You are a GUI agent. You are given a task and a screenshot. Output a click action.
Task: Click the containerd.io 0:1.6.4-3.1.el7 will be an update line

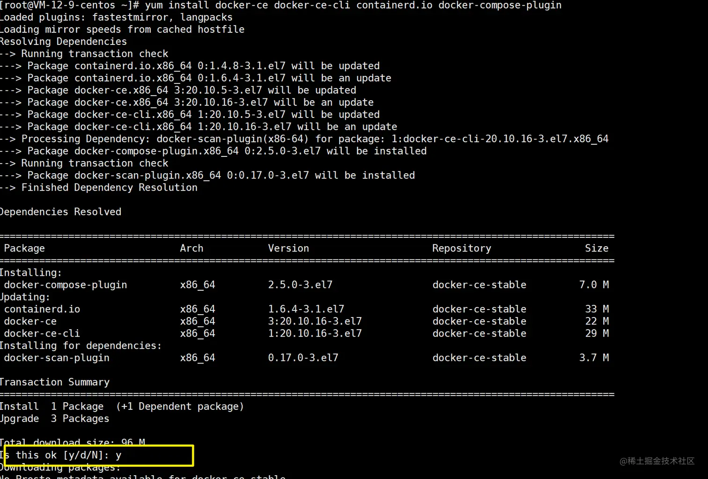[x=196, y=78]
